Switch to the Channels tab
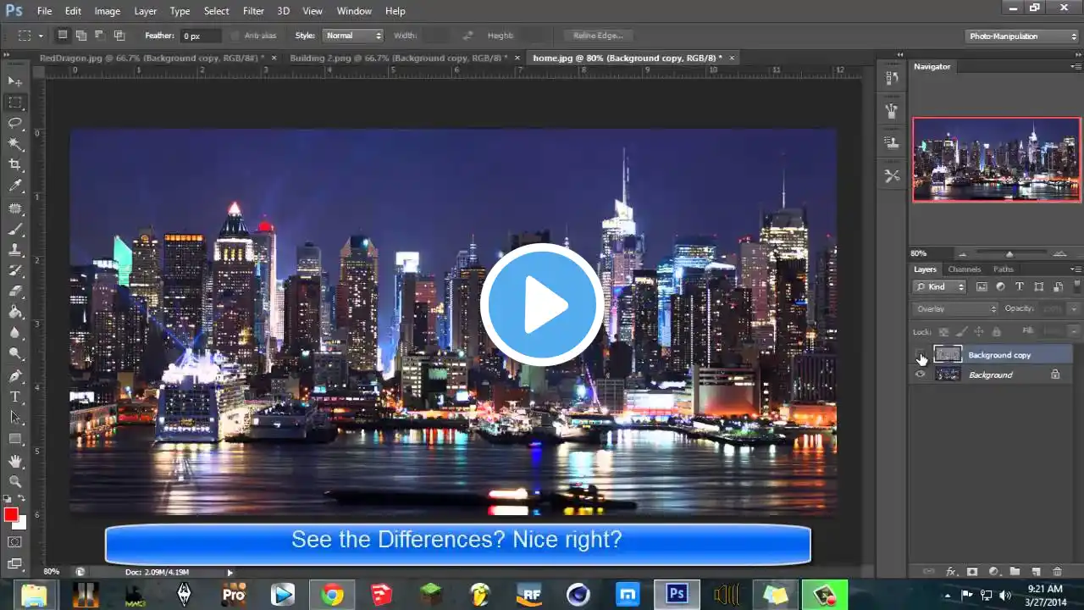1084x610 pixels. tap(964, 269)
